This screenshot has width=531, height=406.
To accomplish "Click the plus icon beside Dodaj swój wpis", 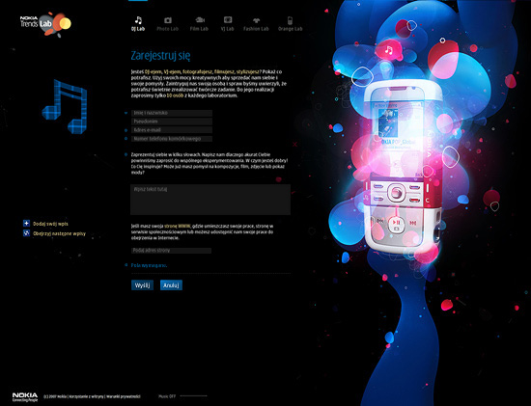I will (x=26, y=224).
